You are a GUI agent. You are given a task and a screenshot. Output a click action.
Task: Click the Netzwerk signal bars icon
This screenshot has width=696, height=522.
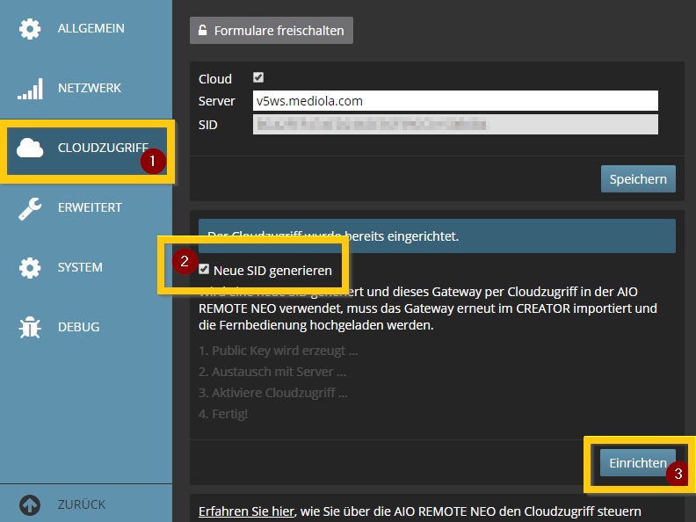30,89
